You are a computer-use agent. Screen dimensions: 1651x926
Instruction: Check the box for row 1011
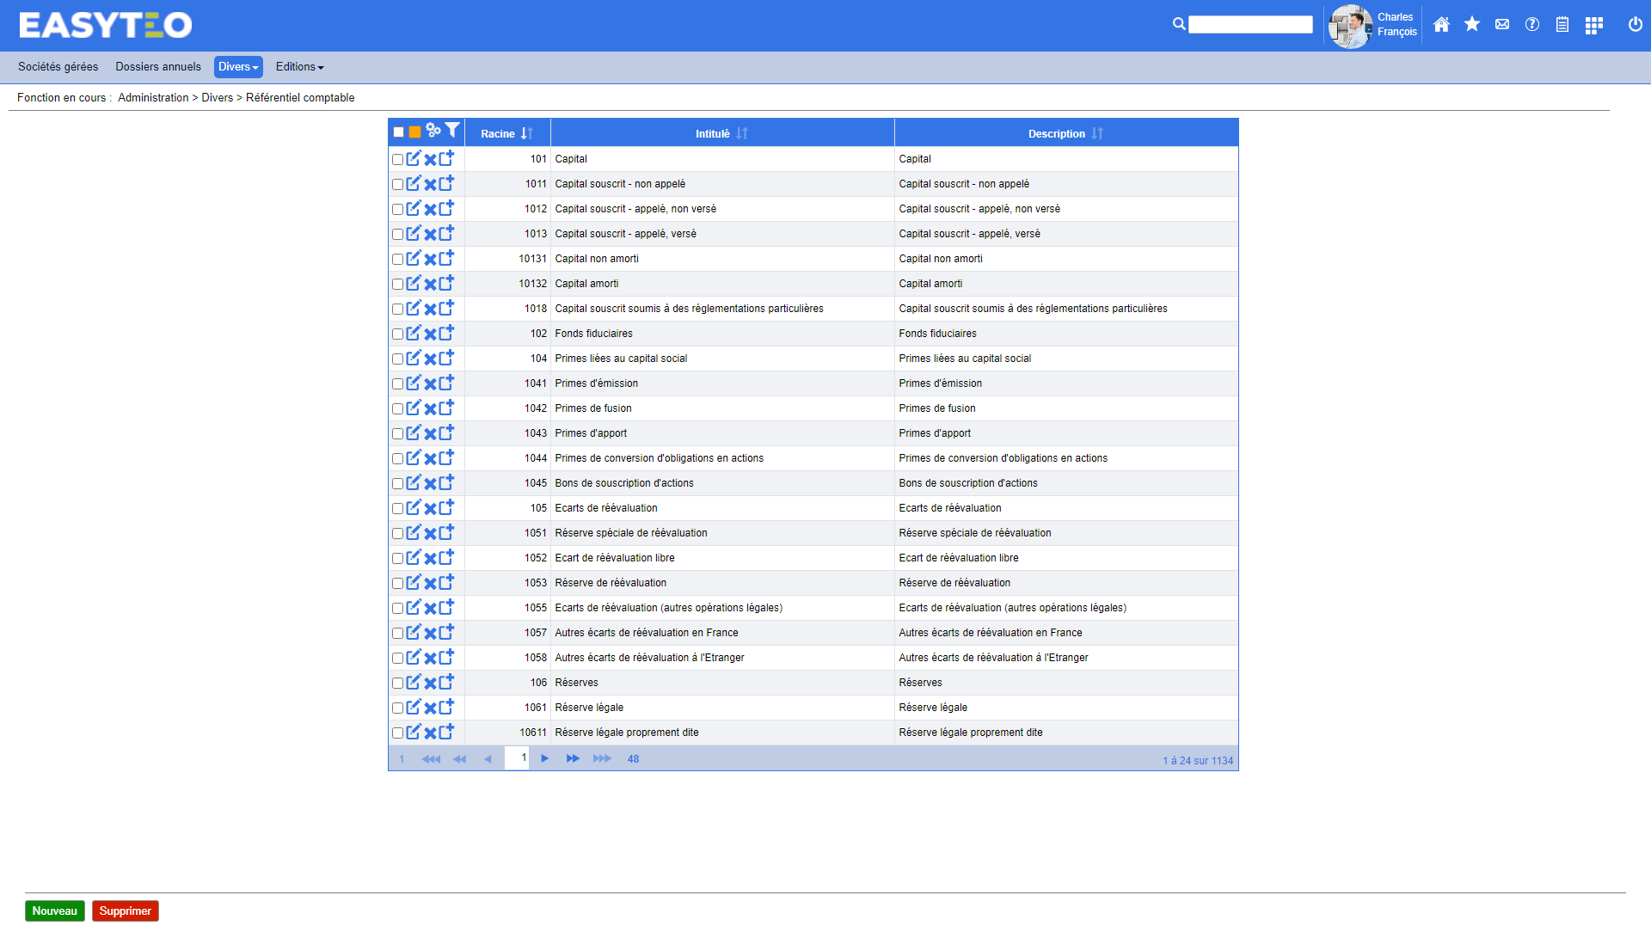(397, 185)
